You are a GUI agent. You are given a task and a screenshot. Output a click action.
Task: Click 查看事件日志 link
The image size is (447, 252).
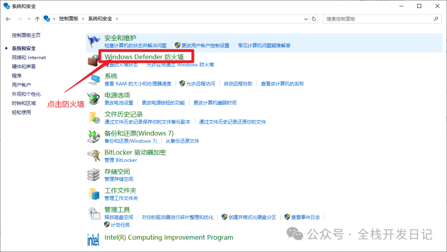(305, 218)
